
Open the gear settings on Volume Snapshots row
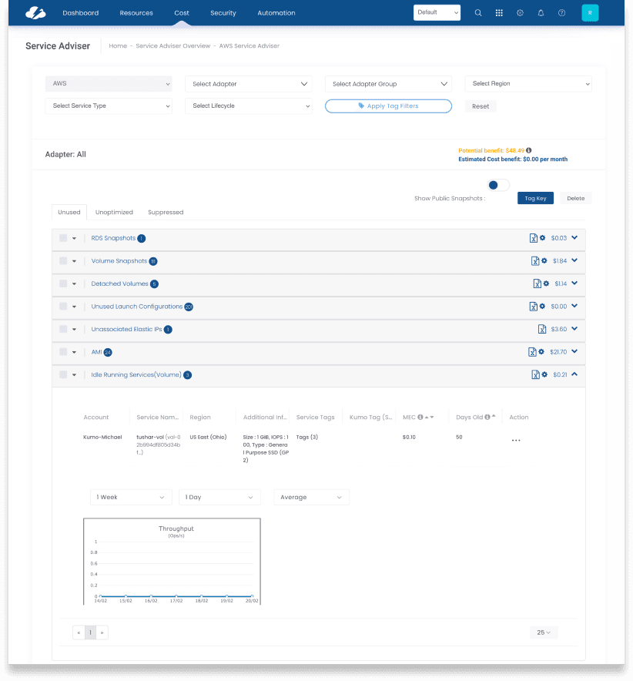[x=545, y=260]
